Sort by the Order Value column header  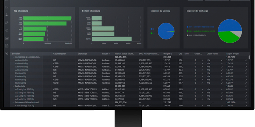212,54
